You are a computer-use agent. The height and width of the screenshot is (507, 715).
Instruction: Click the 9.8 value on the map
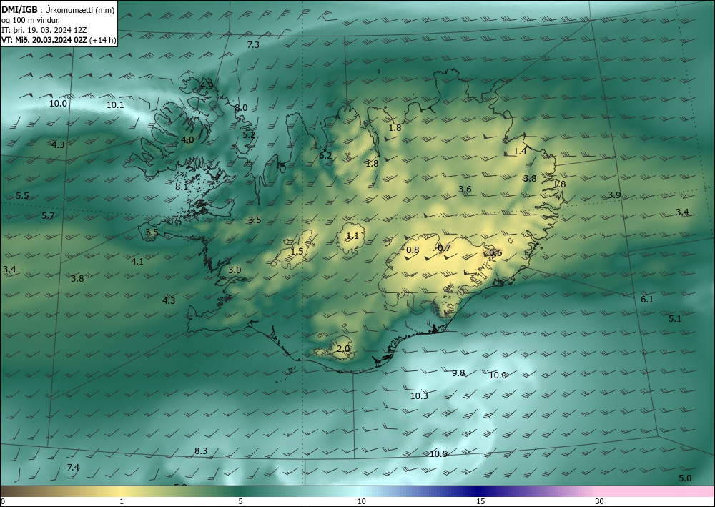point(458,373)
